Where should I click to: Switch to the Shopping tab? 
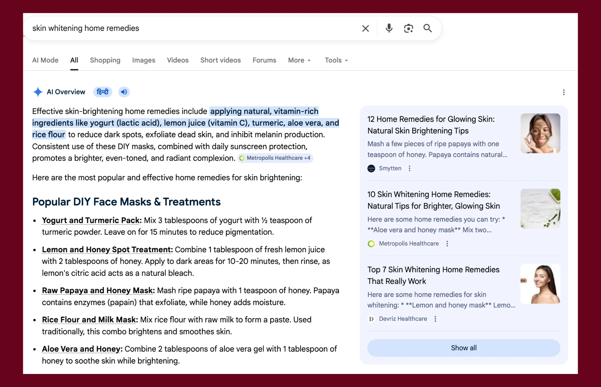[105, 60]
